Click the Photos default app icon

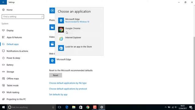point(52,27)
